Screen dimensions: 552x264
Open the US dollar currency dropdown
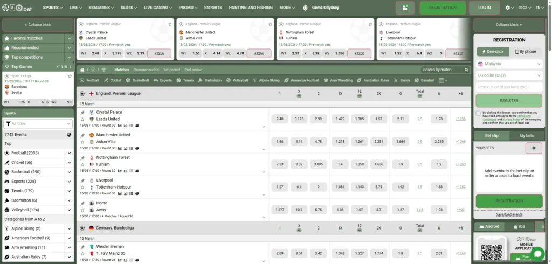[509, 75]
